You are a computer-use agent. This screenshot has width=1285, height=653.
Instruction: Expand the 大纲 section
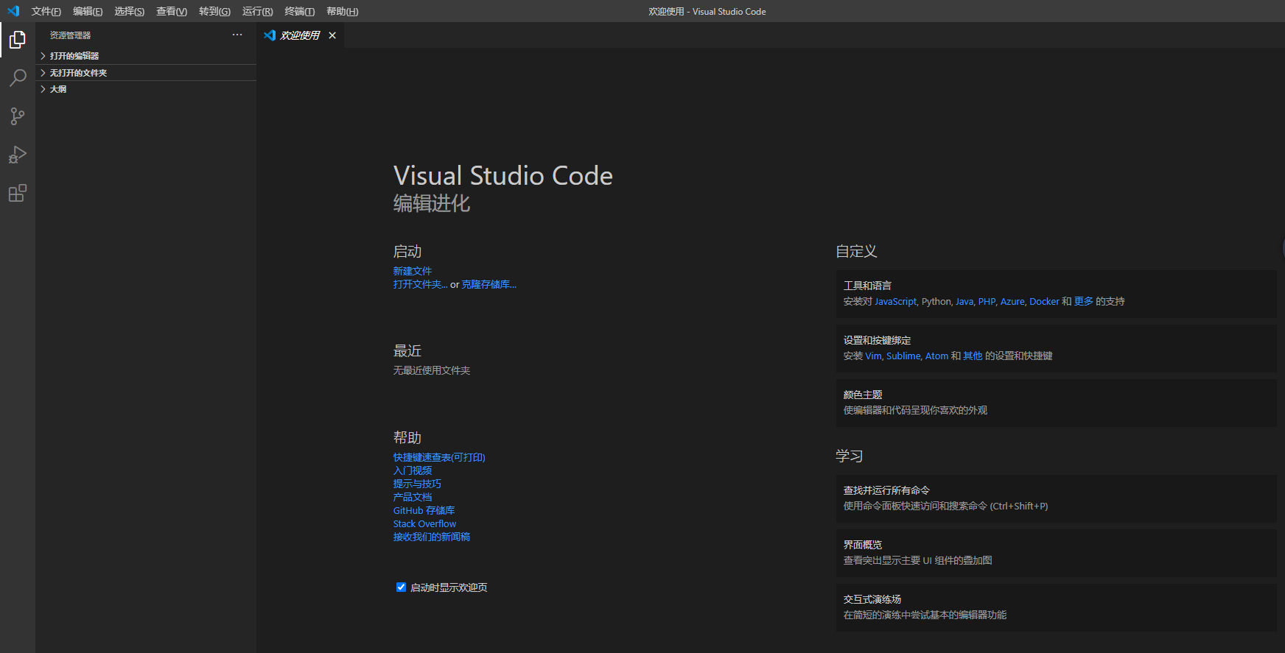pos(146,89)
